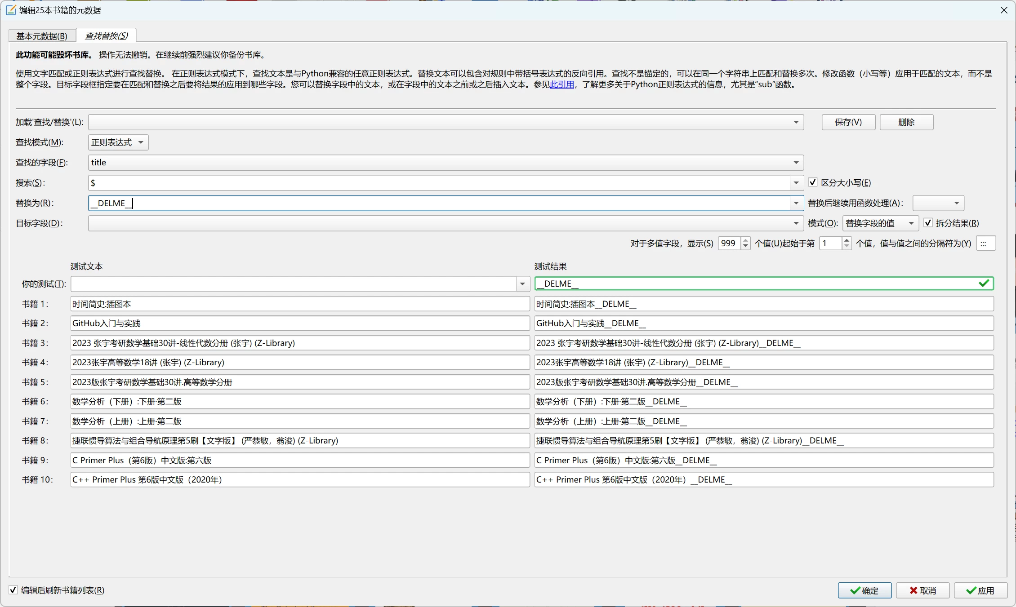Click the 999 value in 显示 spinbox

coord(729,244)
